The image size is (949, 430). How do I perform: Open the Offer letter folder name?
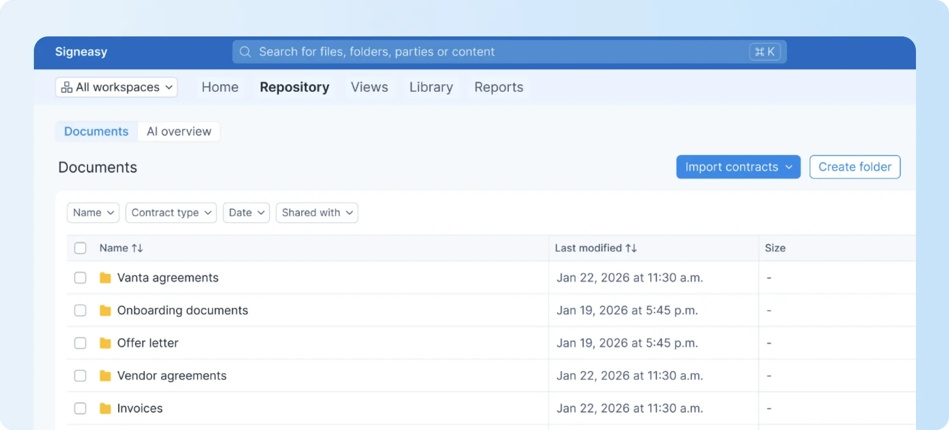148,343
